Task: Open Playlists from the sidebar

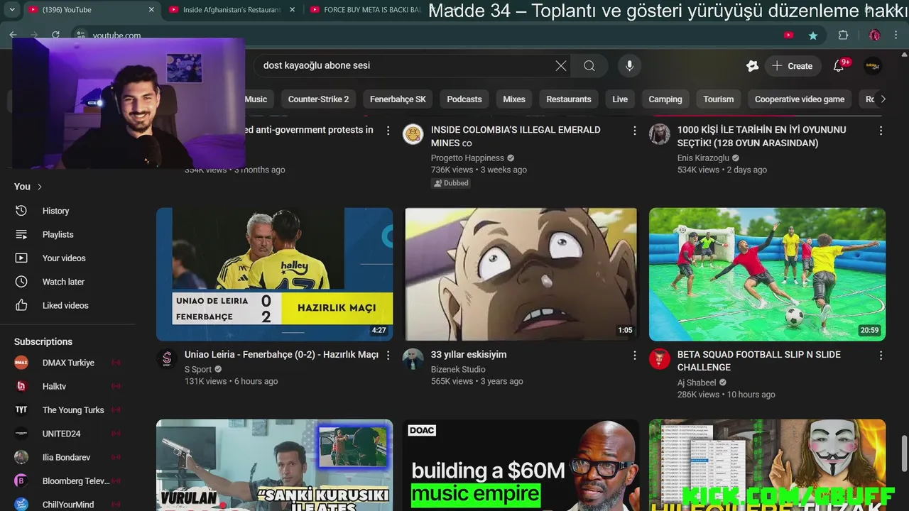Action: point(57,234)
